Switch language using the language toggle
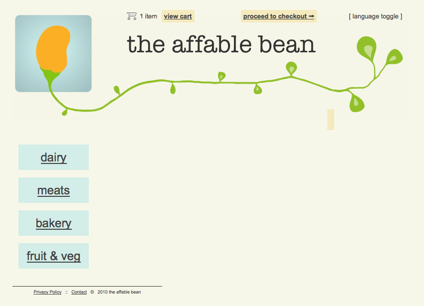This screenshot has height=306, width=424. [x=375, y=16]
